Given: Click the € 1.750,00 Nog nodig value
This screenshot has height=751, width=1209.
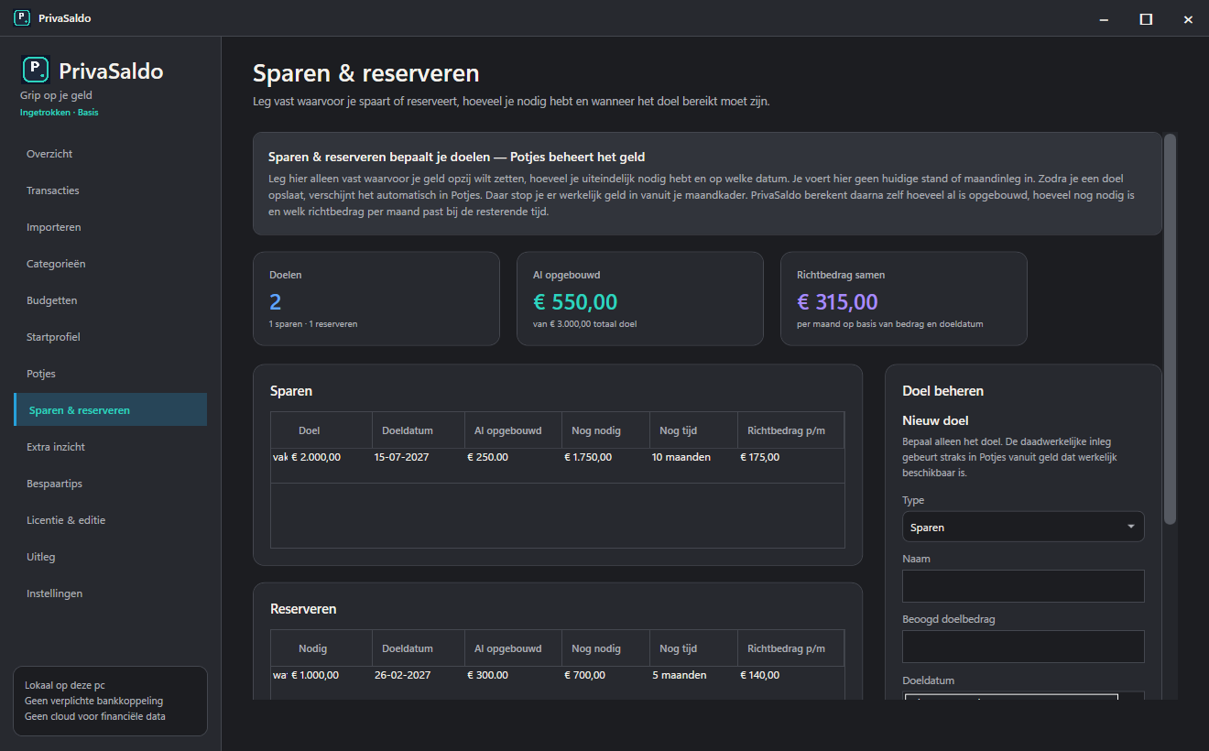Looking at the screenshot, I should point(588,457).
